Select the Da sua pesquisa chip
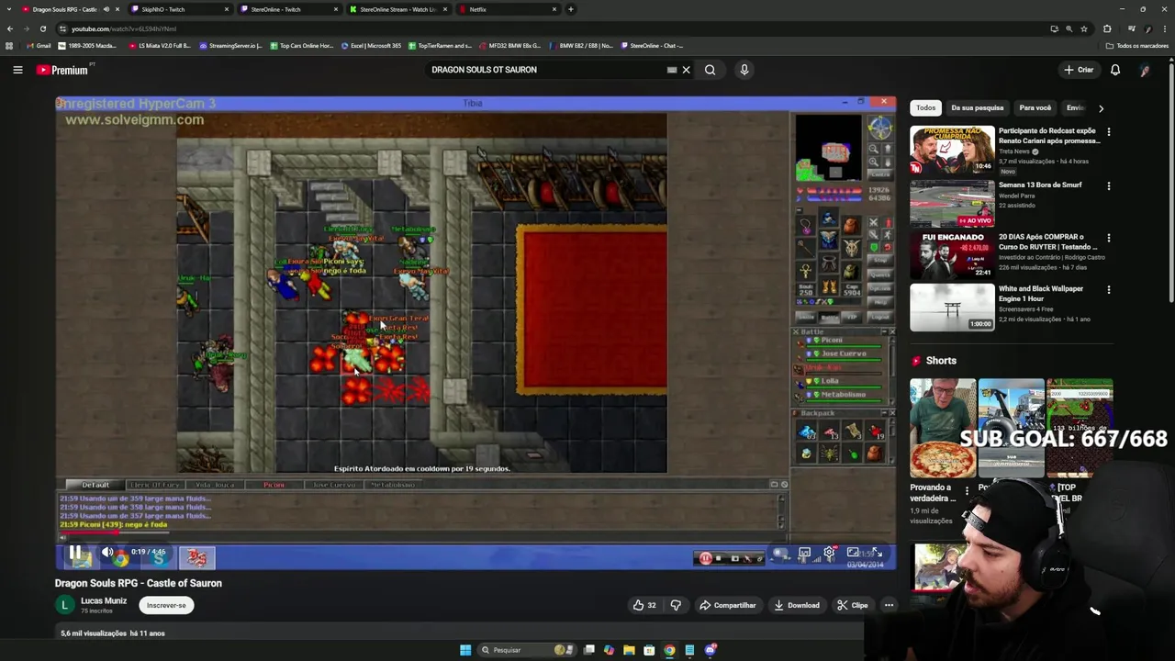 tap(978, 107)
